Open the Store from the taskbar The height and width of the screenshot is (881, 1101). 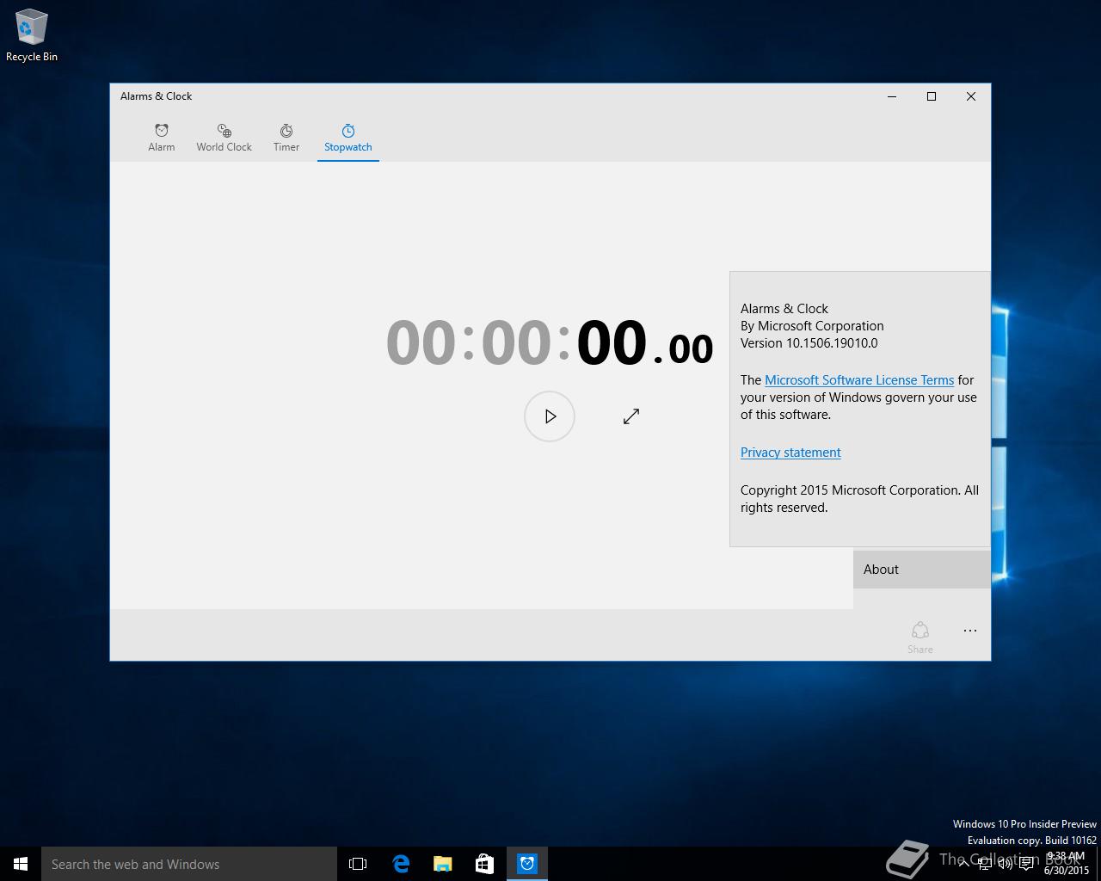point(484,864)
